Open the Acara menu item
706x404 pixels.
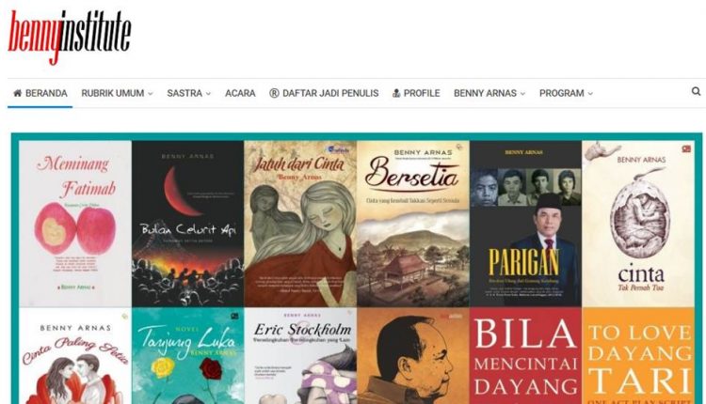click(240, 93)
